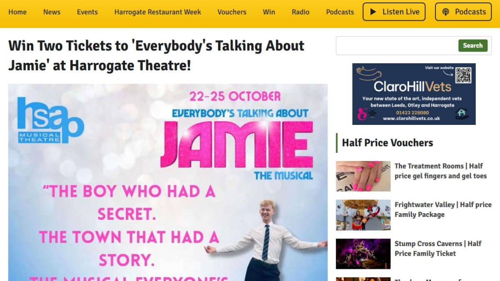This screenshot has width=500, height=281.
Task: Click into the search text field
Action: tap(397, 45)
